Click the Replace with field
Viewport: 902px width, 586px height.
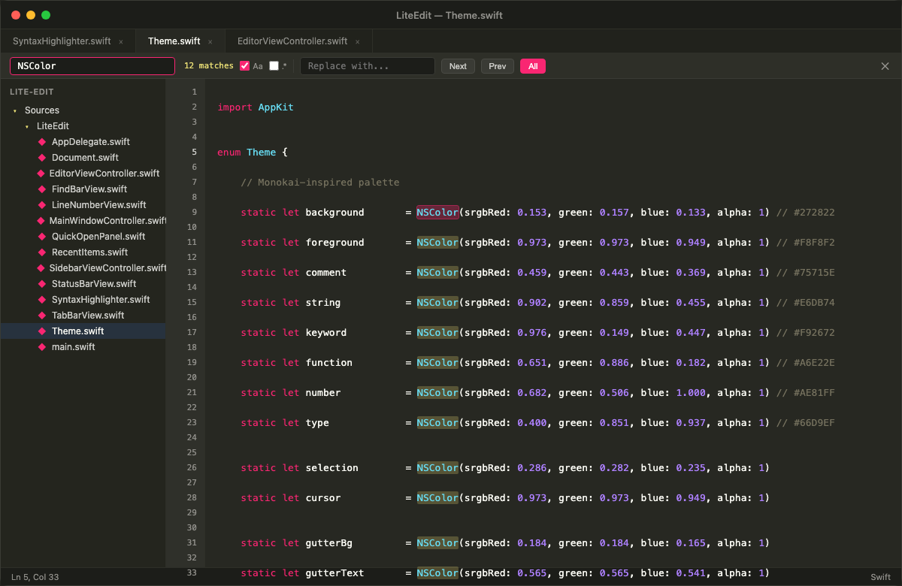368,66
